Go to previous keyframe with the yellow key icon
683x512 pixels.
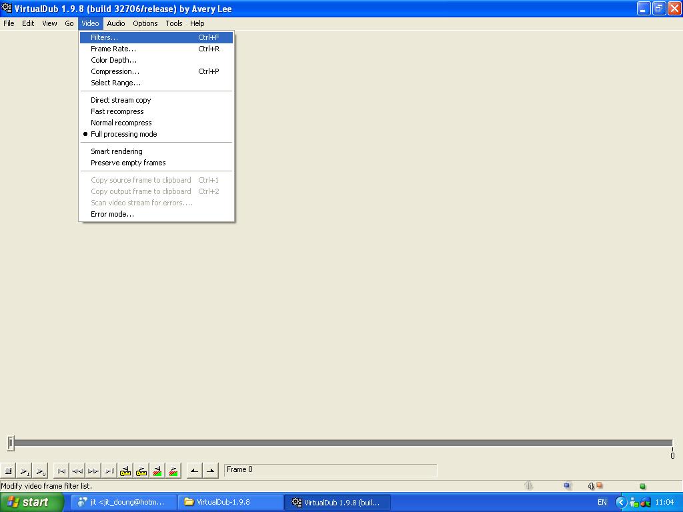coord(125,471)
